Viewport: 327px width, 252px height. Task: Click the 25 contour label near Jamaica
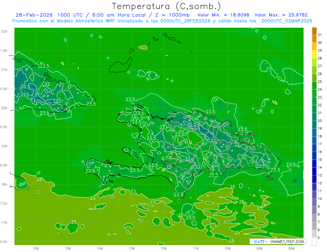coord(39,179)
